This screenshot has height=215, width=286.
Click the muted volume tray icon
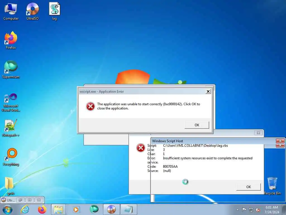pos(258,210)
